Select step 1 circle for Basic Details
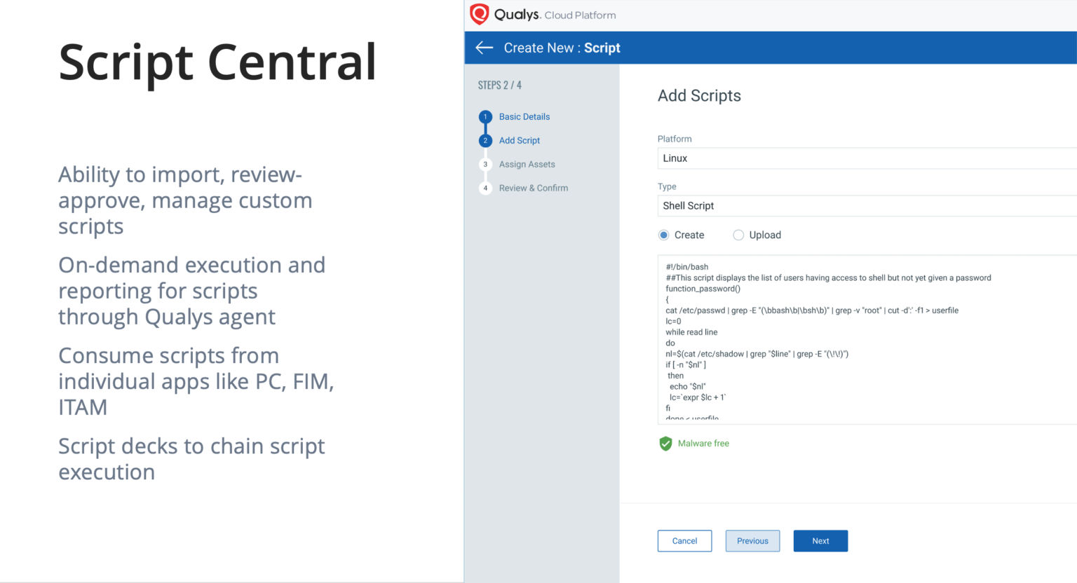 [x=486, y=116]
